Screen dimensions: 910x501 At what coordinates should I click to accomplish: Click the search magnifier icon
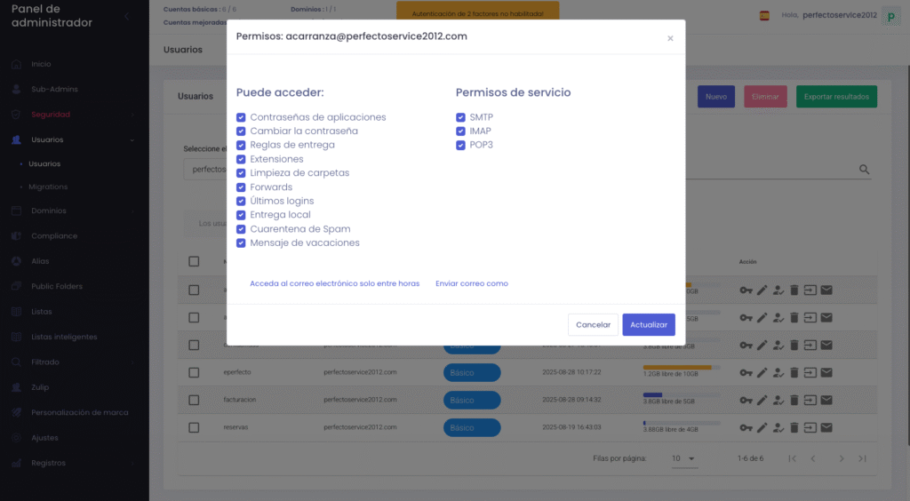[864, 170]
